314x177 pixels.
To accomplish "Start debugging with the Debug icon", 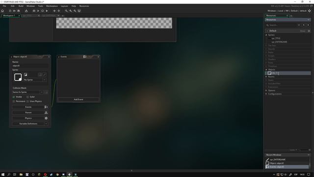I will tap(34, 11).
